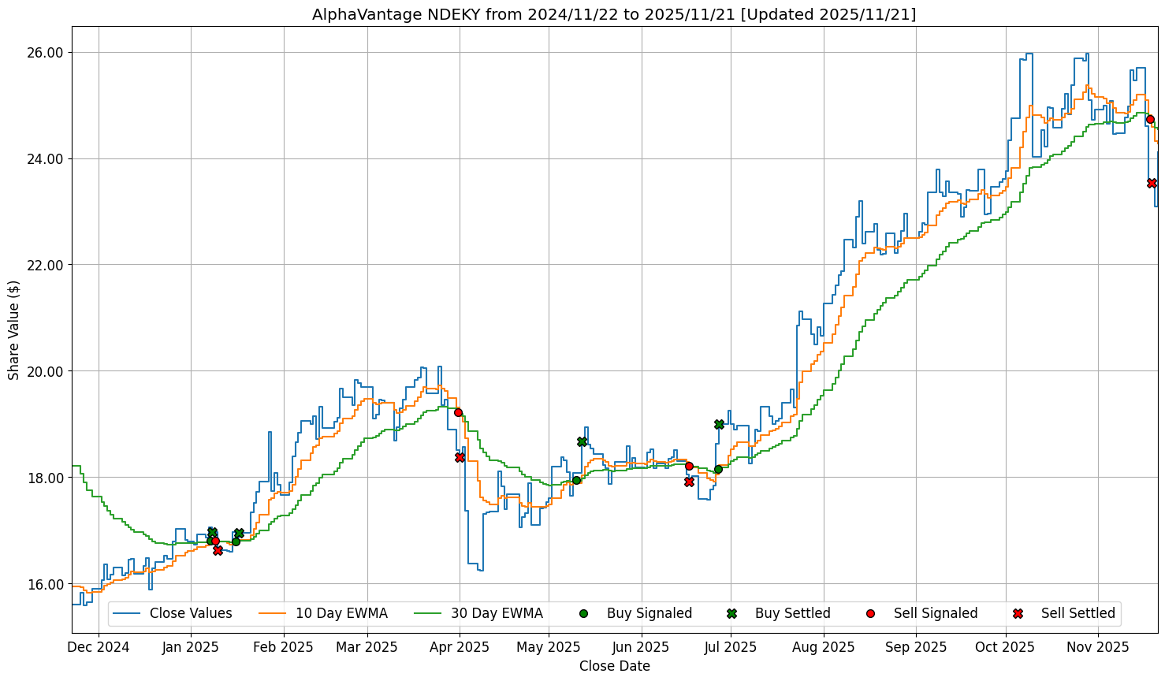1165x681 pixels.
Task: Select the November 2025 Sell Settled marker
Action: [1152, 183]
